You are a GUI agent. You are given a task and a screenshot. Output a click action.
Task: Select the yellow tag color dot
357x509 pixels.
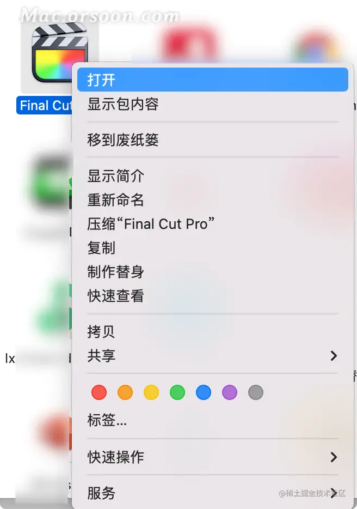(x=151, y=392)
